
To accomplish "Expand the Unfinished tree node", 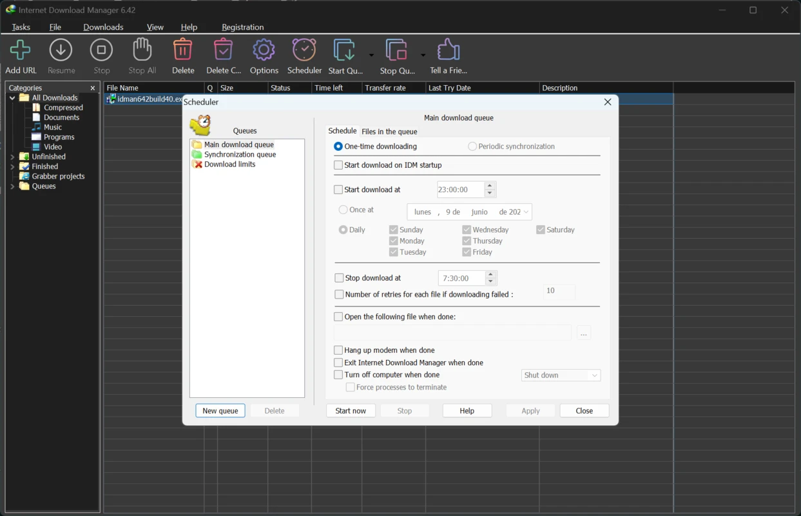I will [12, 157].
